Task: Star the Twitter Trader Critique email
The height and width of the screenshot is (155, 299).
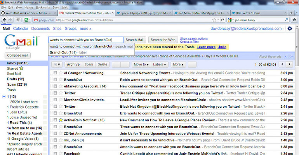Action: pos(61,93)
